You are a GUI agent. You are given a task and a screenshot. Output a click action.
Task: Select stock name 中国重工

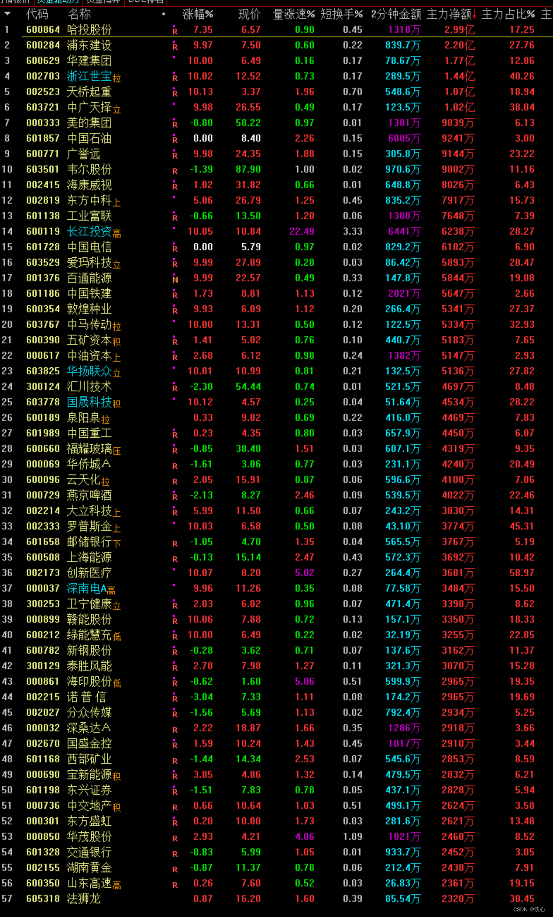pos(89,433)
